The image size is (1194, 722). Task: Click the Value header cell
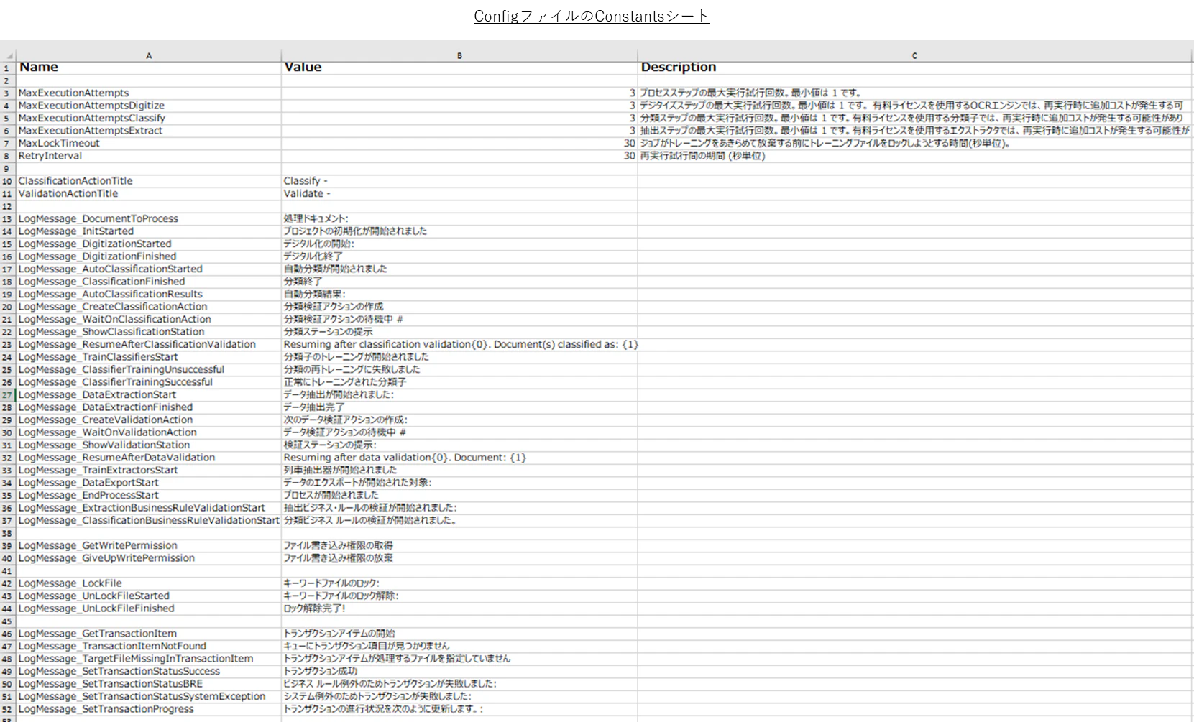coord(459,68)
